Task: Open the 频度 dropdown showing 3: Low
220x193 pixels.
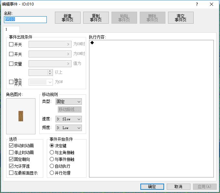Action: click(x=69, y=128)
